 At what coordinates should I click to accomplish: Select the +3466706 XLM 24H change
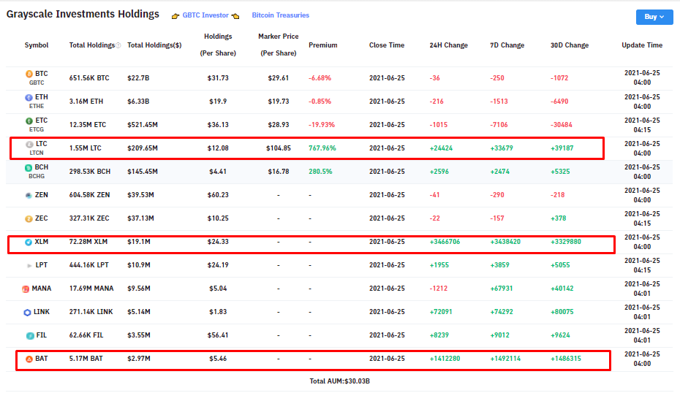coord(445,242)
